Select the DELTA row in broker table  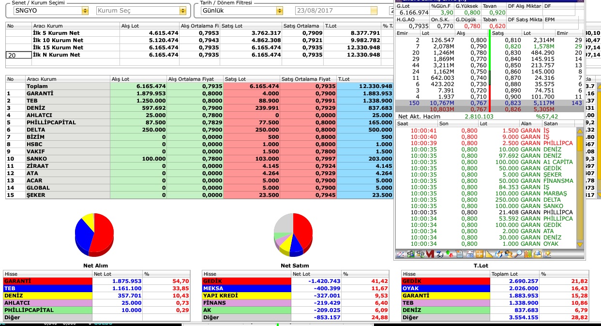pyautogui.click(x=198, y=130)
